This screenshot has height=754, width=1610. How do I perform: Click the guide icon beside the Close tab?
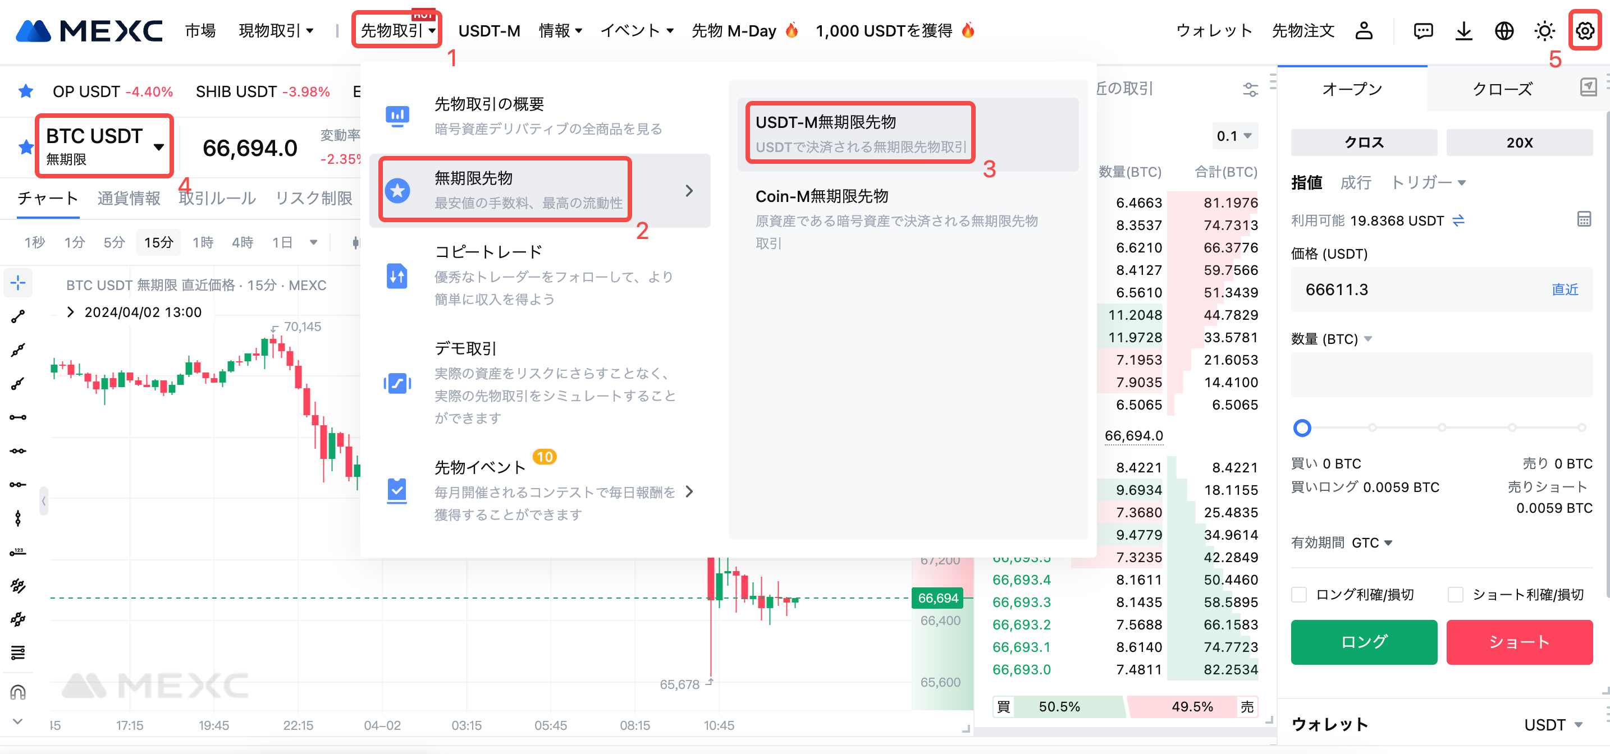(x=1588, y=87)
